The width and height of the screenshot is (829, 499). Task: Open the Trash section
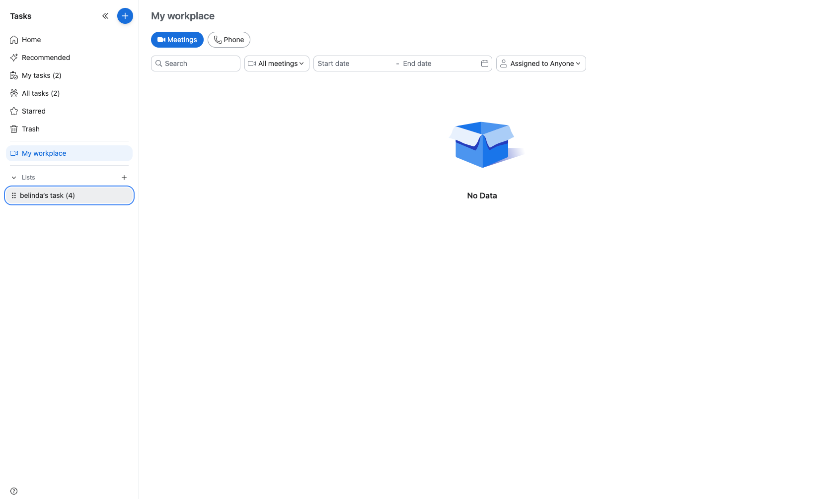pos(69,129)
